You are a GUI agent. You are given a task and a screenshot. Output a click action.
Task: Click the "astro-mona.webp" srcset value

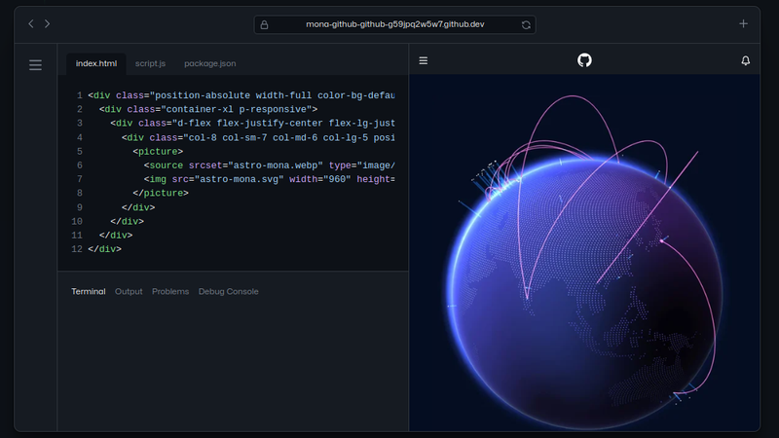click(x=276, y=165)
